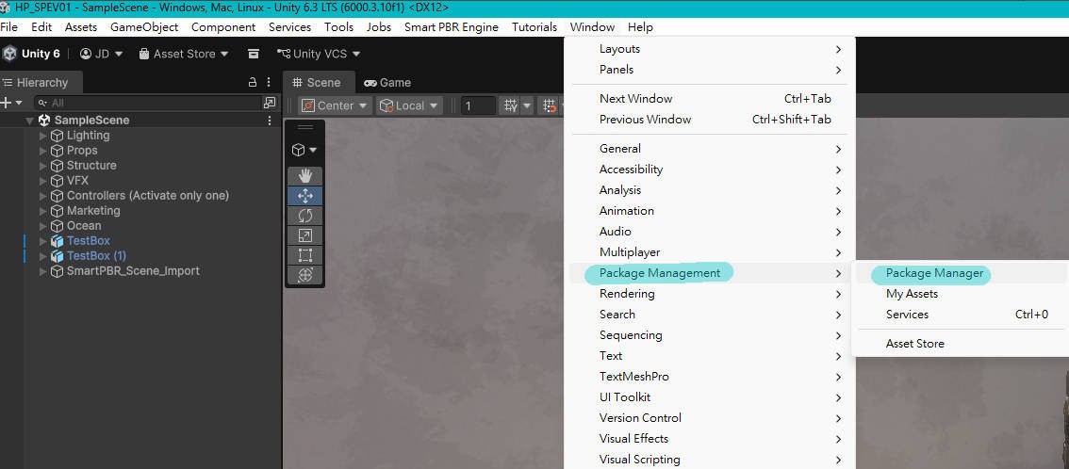Image resolution: width=1069 pixels, height=469 pixels.
Task: Click the SmartPBR_Scene_Import cube icon
Action: coord(57,271)
